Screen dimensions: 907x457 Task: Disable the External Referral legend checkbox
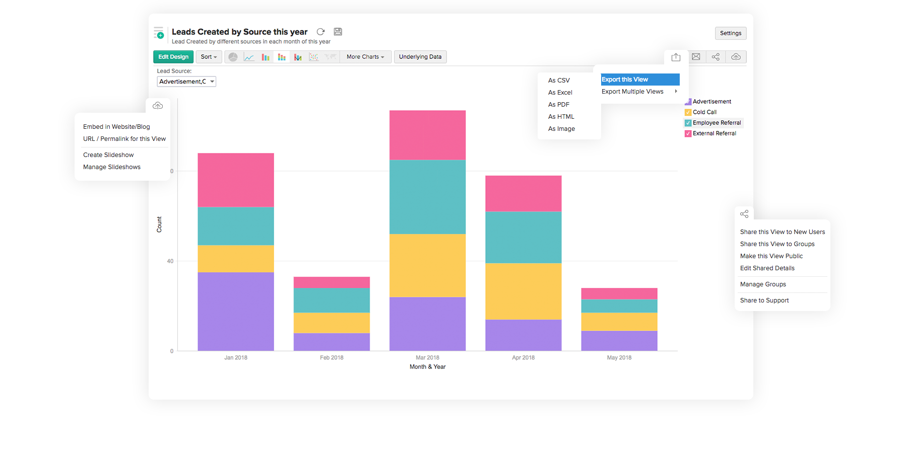pos(688,133)
